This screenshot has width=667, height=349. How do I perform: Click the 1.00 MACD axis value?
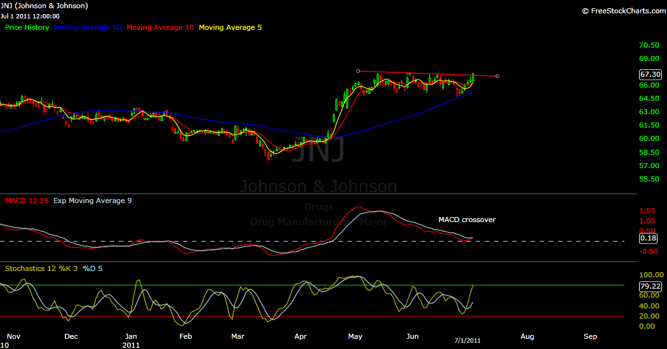[x=647, y=221]
